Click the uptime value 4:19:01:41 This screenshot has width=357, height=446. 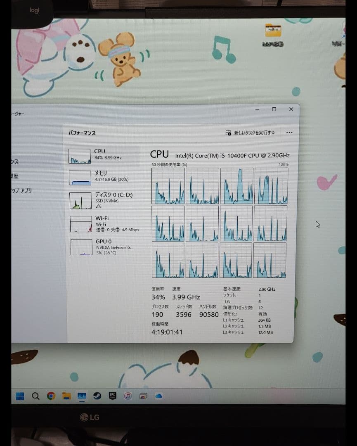click(x=167, y=332)
